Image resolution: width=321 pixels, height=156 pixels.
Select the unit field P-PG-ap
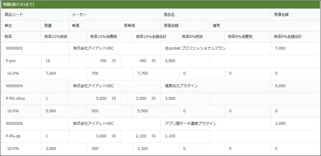click(13, 136)
